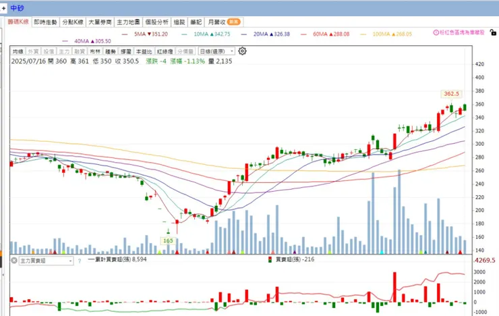
Task: Toggle 投信 overlay button
Action: point(49,51)
